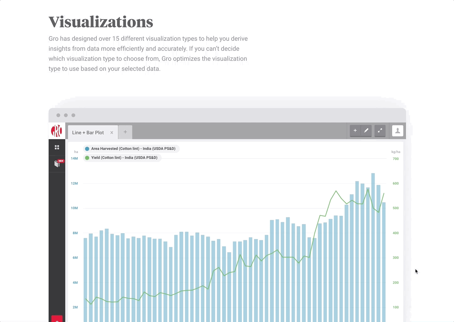Click the Gro logo icon
454x322 pixels.
pos(57,131)
